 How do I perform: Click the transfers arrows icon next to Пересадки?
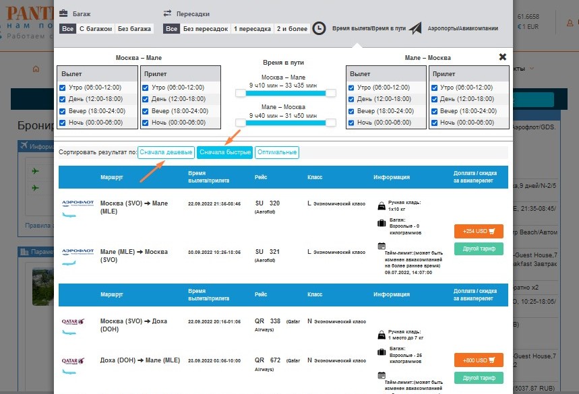[x=168, y=13]
